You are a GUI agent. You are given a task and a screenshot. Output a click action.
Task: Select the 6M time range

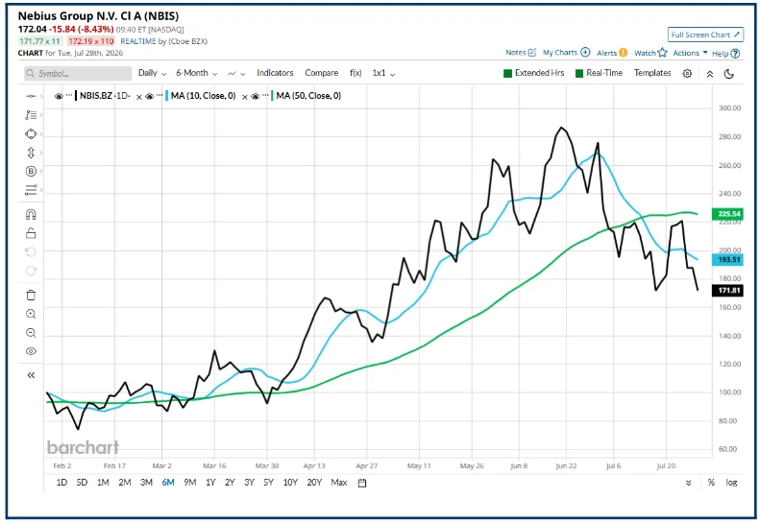tap(168, 483)
